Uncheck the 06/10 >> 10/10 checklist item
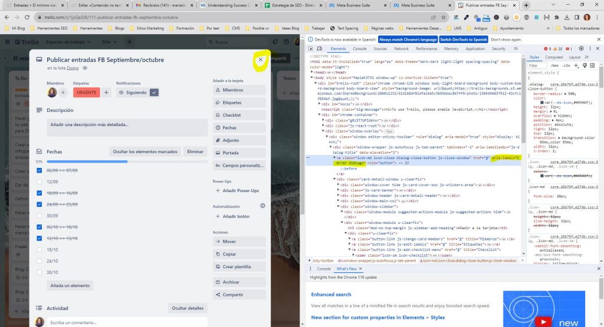Viewport: 604px width, 327px height. 40,227
